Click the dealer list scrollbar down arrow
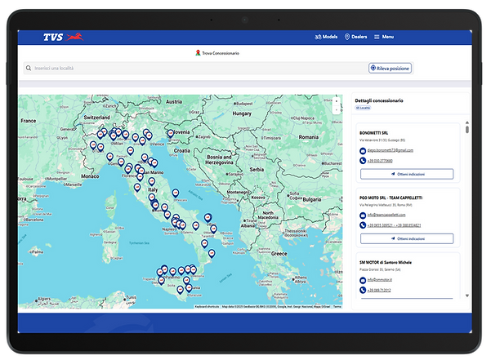Screen dimensions: 500x360 point(467,296)
